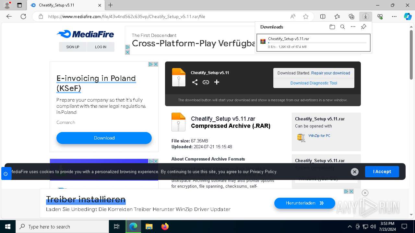The width and height of the screenshot is (415, 233).
Task: Click the download progress bar
Action: point(317,43)
